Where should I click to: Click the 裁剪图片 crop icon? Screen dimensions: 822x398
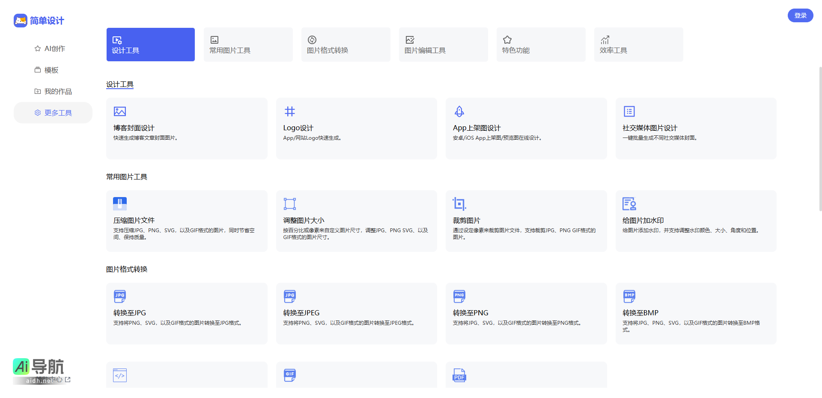[459, 203]
